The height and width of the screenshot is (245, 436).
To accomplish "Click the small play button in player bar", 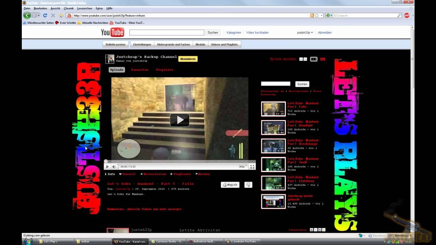I will click(107, 166).
